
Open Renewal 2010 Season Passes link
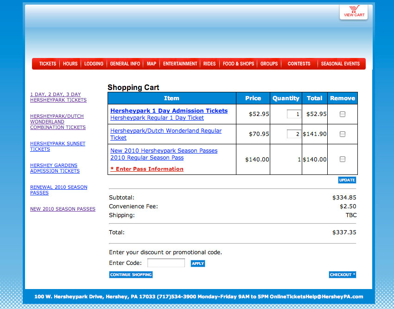58,190
